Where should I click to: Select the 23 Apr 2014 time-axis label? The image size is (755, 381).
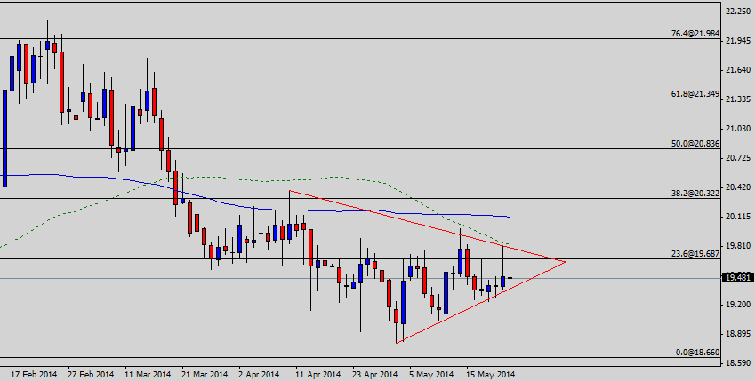[x=374, y=374]
